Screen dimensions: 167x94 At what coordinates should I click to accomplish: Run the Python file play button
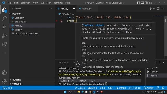coord(151,9)
